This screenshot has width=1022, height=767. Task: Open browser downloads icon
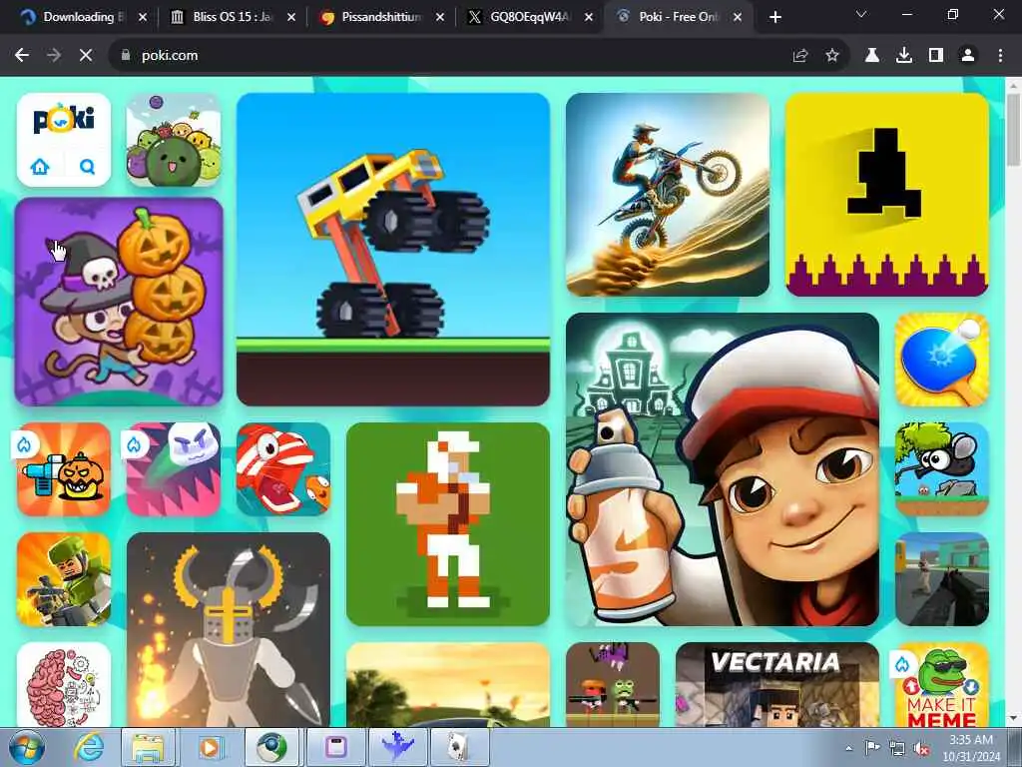point(904,56)
